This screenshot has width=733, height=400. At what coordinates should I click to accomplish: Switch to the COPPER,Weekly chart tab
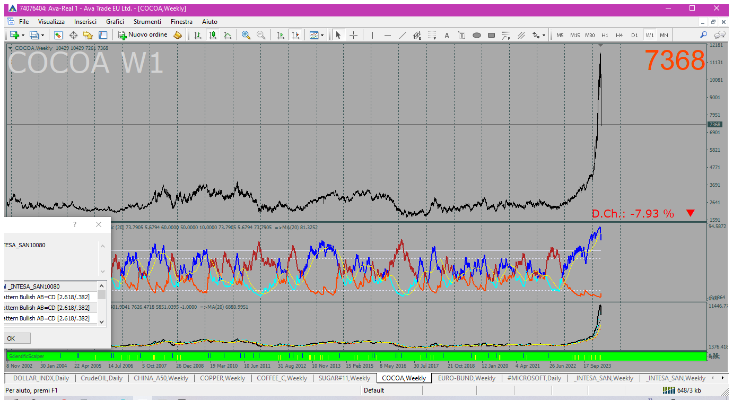coord(222,378)
